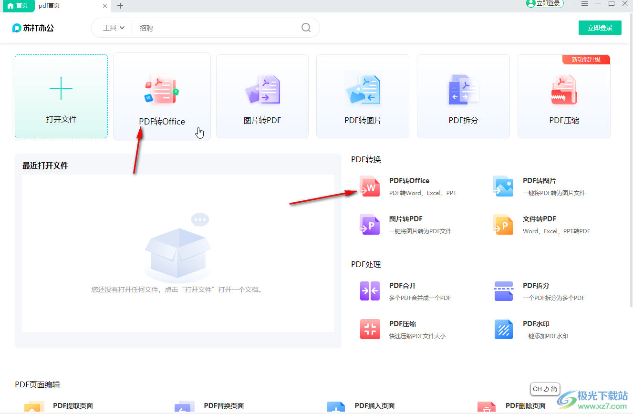This screenshot has width=633, height=414.
Task: Click the red PDF压缩 list icon
Action: click(x=370, y=329)
